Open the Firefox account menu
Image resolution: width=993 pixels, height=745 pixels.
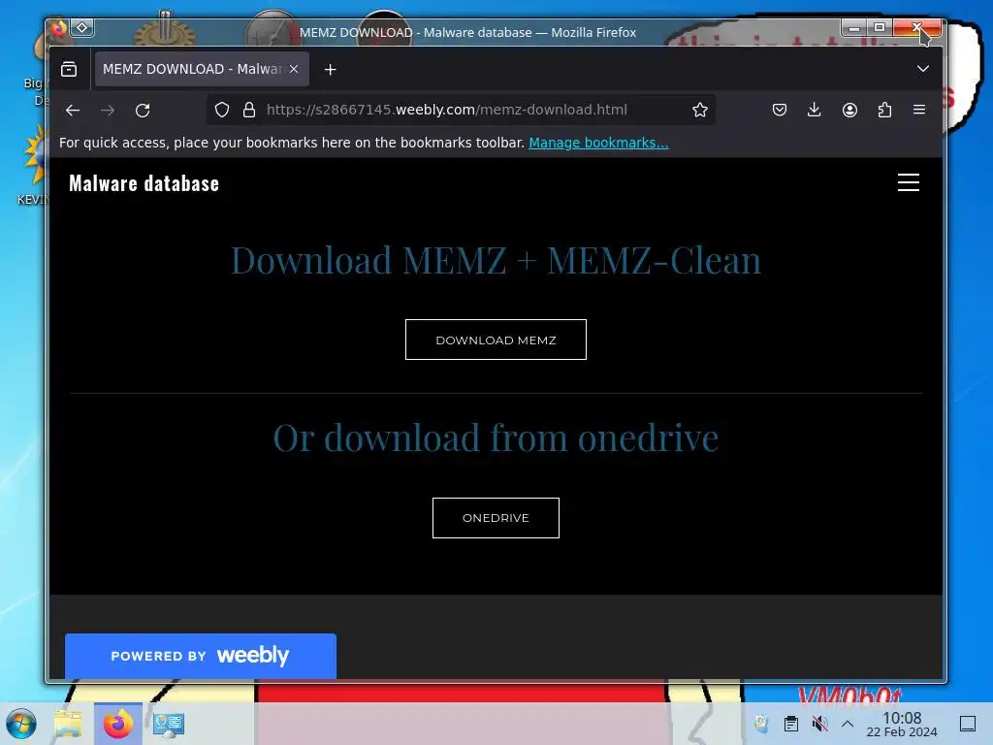tap(849, 110)
